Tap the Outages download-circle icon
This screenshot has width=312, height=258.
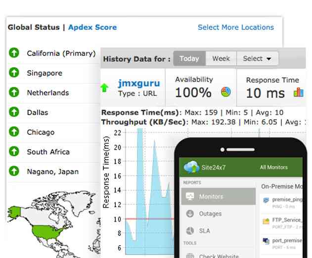[190, 214]
